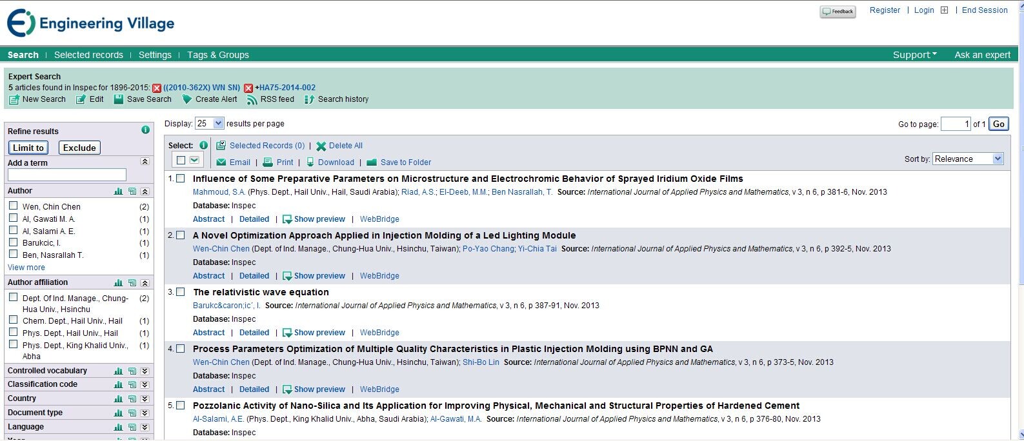Open the Support menu
Viewport: 1024px width, 441px height.
pyautogui.click(x=915, y=55)
